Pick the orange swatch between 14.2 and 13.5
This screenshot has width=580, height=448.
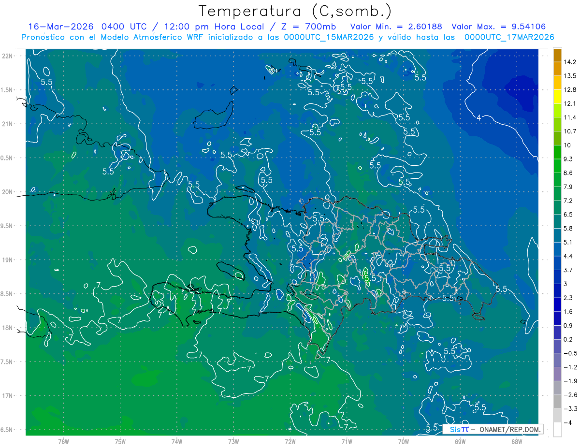[557, 69]
